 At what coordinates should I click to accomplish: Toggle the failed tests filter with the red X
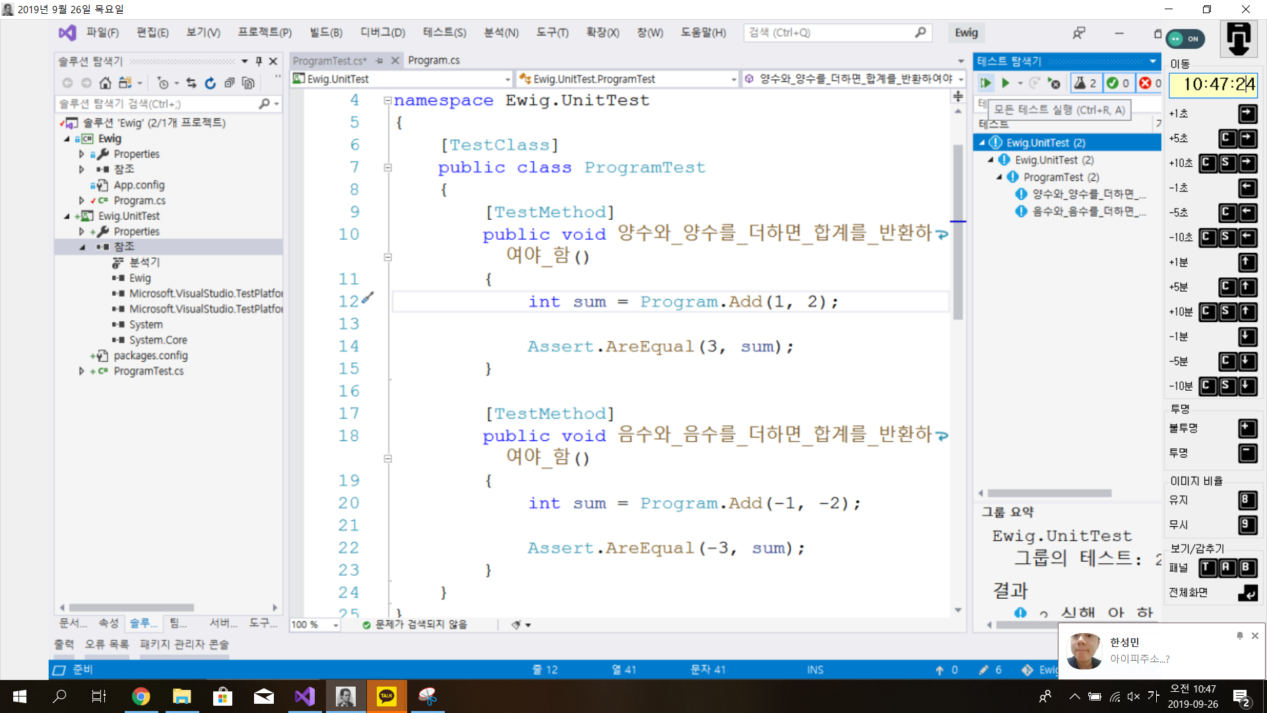point(1150,83)
